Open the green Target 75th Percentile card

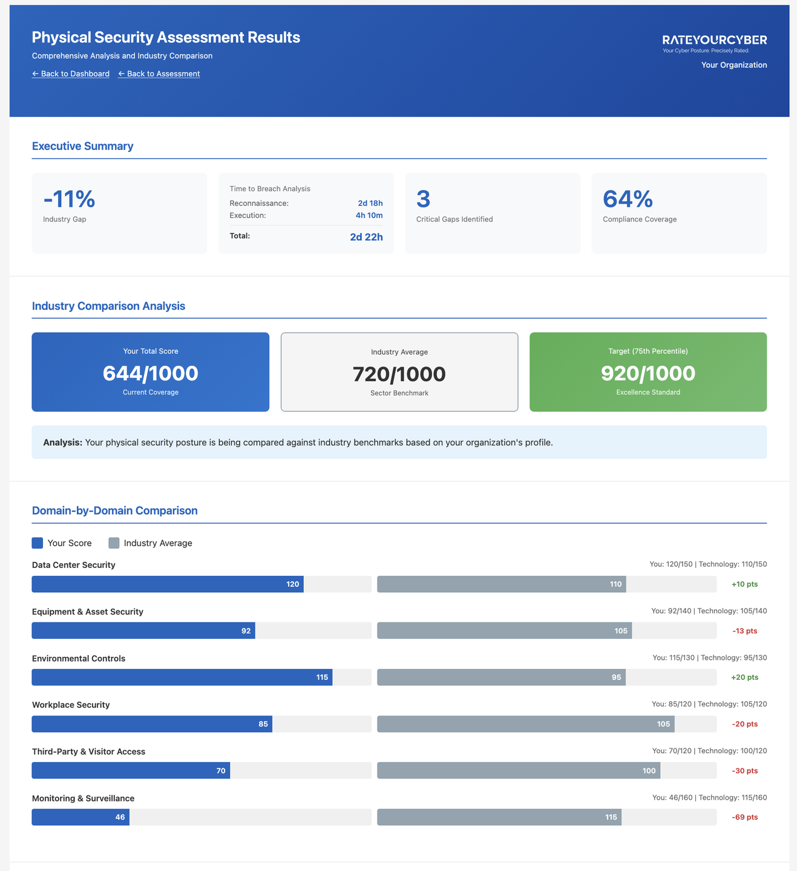(648, 372)
